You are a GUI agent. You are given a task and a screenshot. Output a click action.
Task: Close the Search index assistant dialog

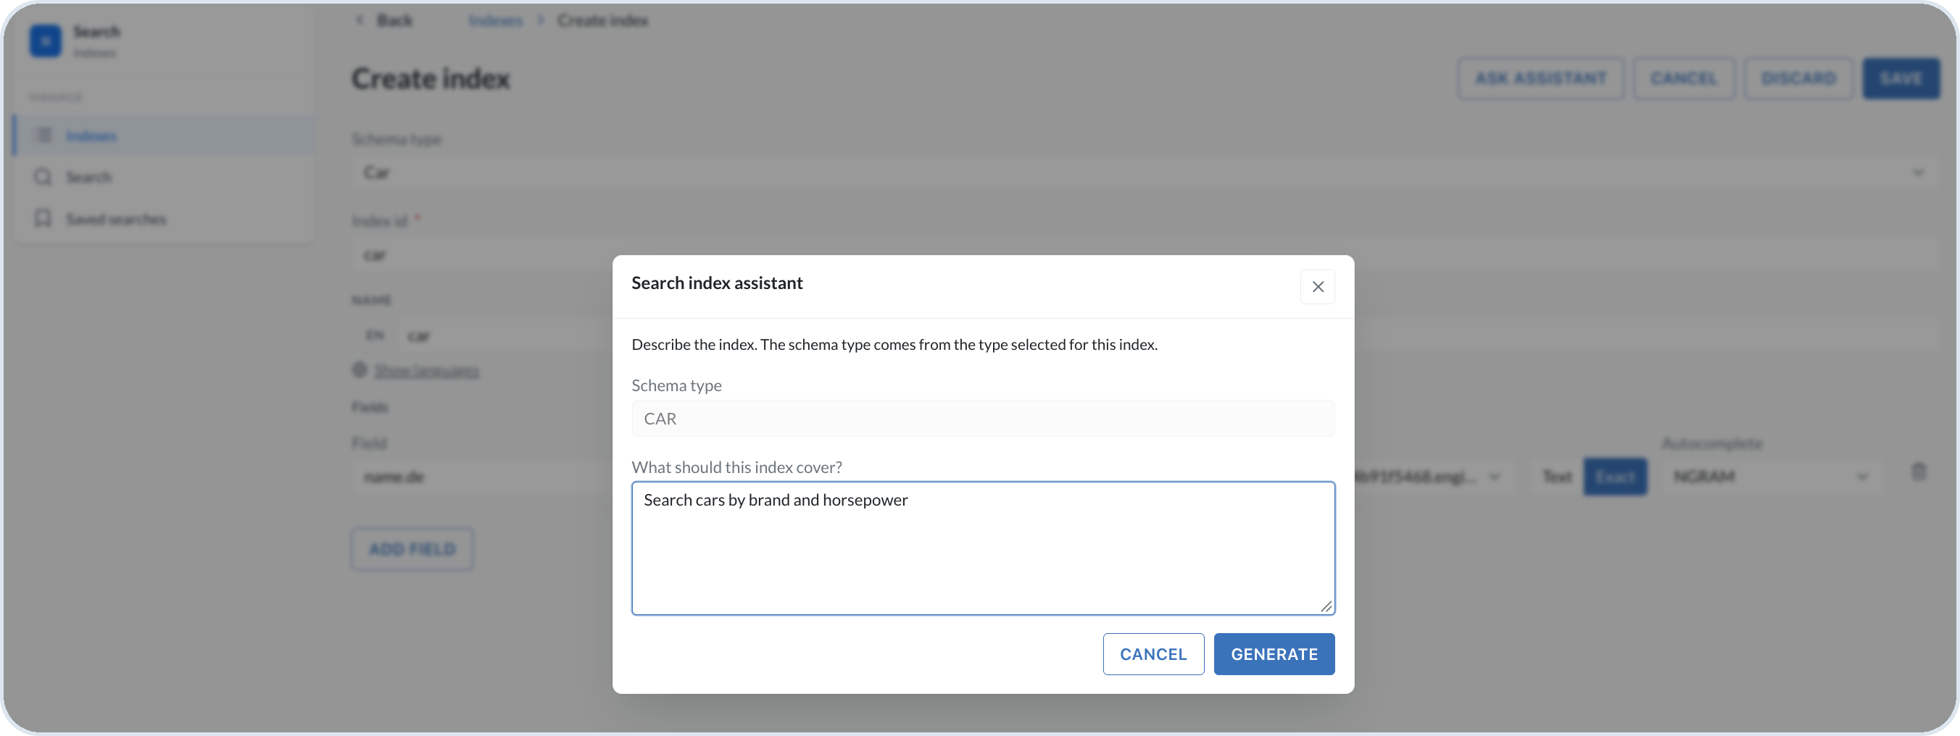[x=1317, y=287]
